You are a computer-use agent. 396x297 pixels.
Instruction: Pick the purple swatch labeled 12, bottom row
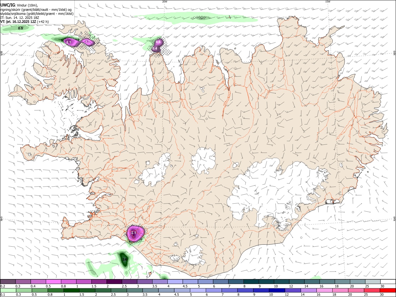point(292,290)
